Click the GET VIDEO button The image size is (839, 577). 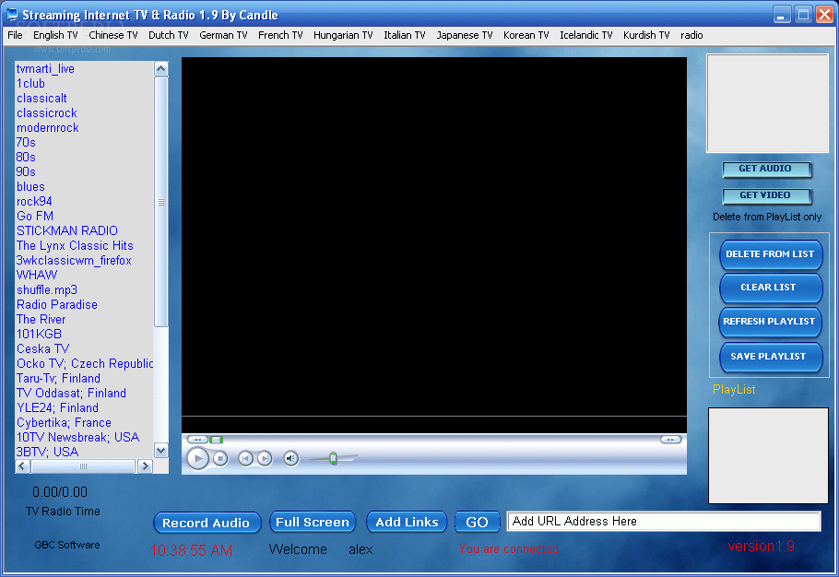click(766, 195)
